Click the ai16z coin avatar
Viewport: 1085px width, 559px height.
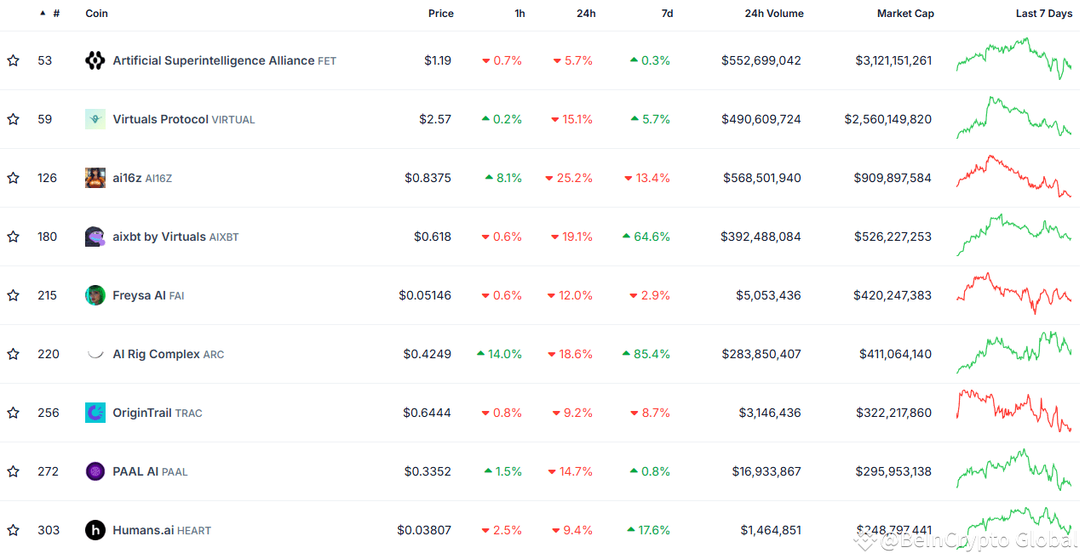point(95,178)
